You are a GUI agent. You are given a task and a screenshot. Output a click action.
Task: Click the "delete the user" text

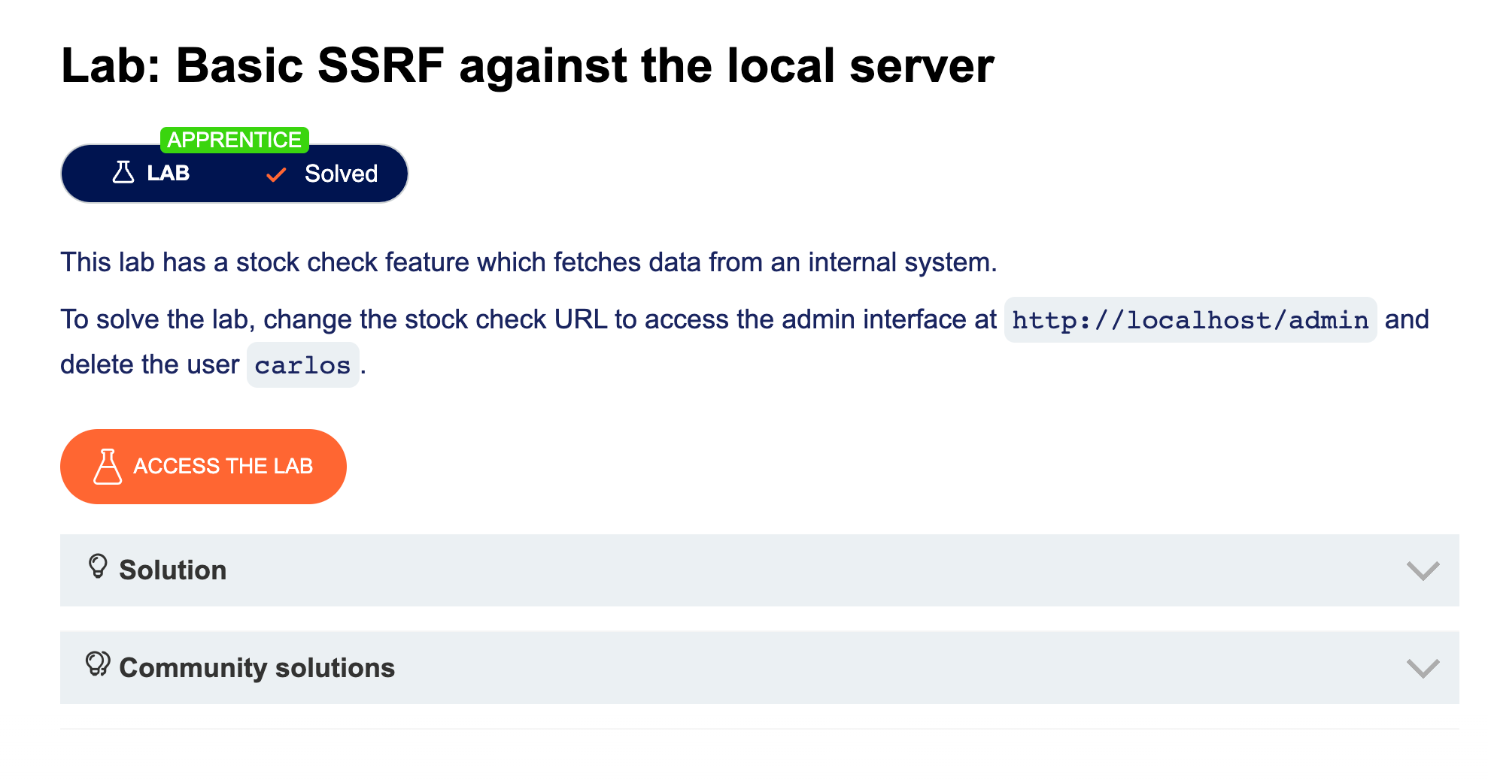(149, 364)
